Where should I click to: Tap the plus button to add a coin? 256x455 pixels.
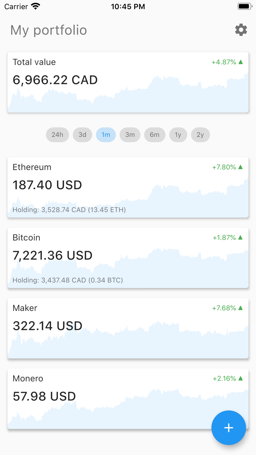(229, 428)
